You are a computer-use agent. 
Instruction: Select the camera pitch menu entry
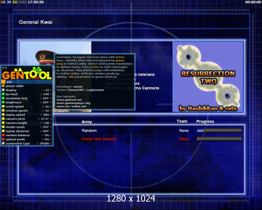[27, 119]
